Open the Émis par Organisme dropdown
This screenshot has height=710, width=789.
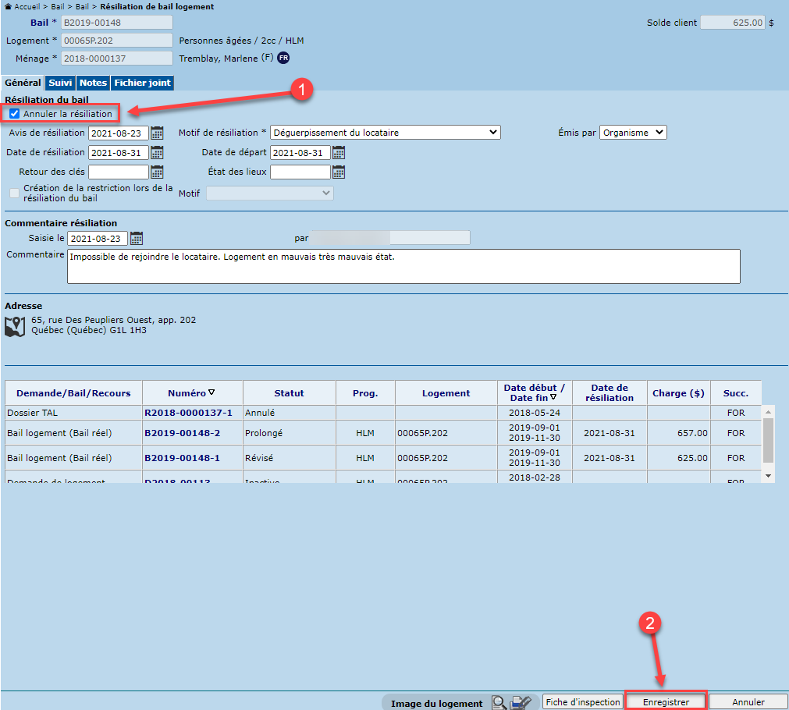click(633, 133)
